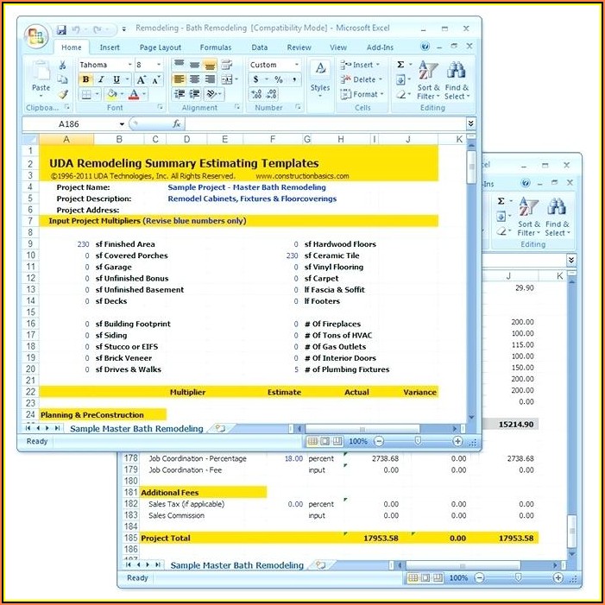Viewport: 605px width, 605px height.
Task: Apply Accounting dollar number format
Action: click(x=255, y=79)
